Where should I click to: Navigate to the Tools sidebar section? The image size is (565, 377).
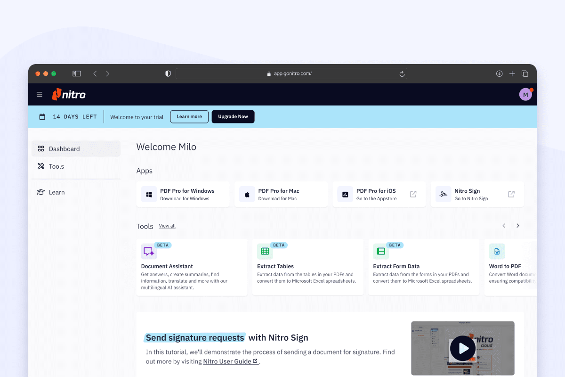(x=56, y=166)
